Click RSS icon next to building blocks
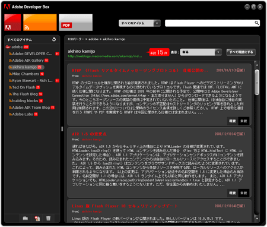This screenshot has height=227, width=267. (x=10, y=101)
